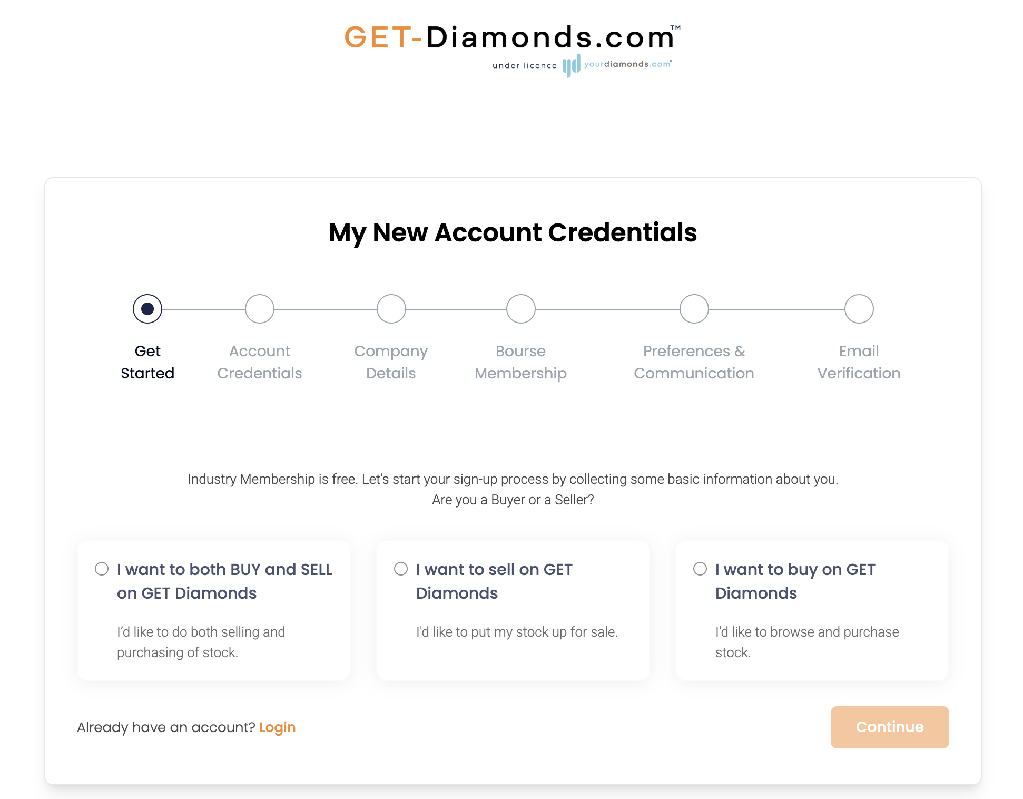
Task: Open the Account Credentials step label
Action: click(260, 362)
